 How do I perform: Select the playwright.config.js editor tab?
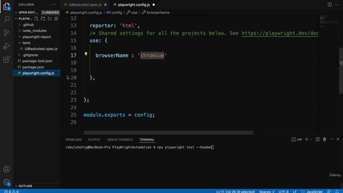click(134, 5)
